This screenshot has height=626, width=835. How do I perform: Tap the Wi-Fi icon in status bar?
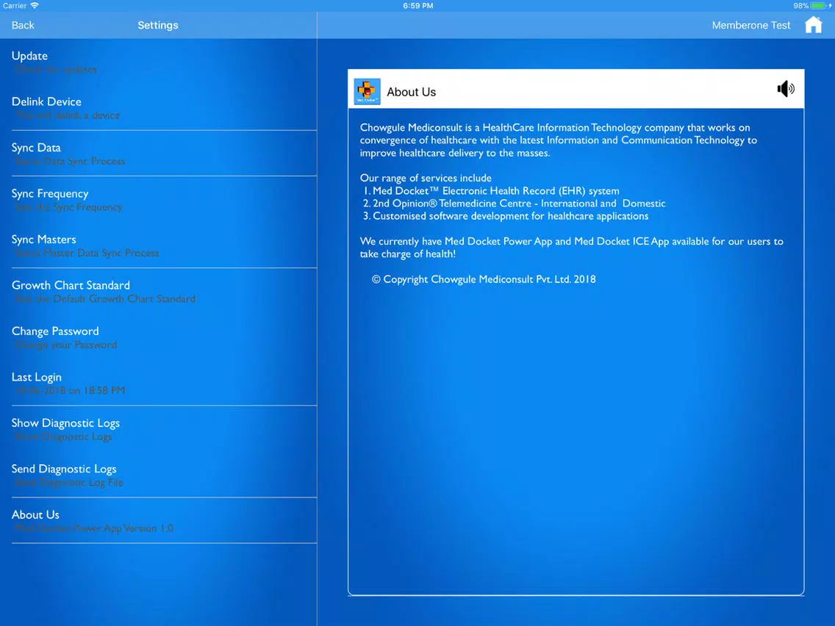[35, 5]
